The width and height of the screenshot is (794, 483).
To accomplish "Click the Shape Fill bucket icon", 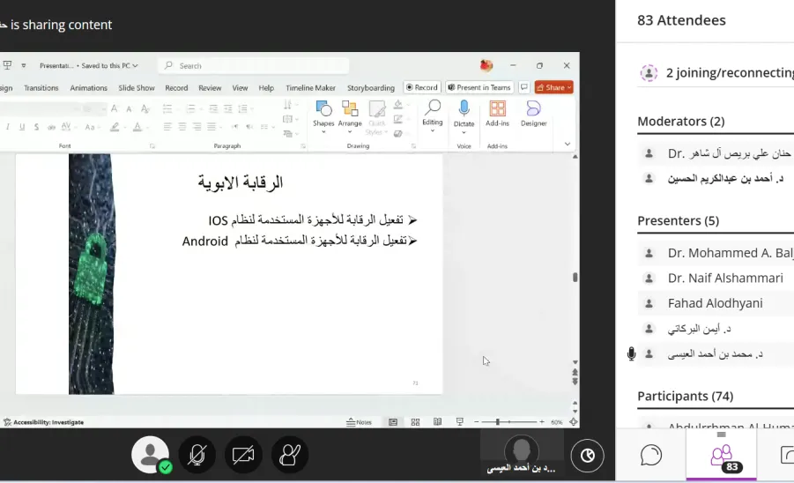I will 398,105.
